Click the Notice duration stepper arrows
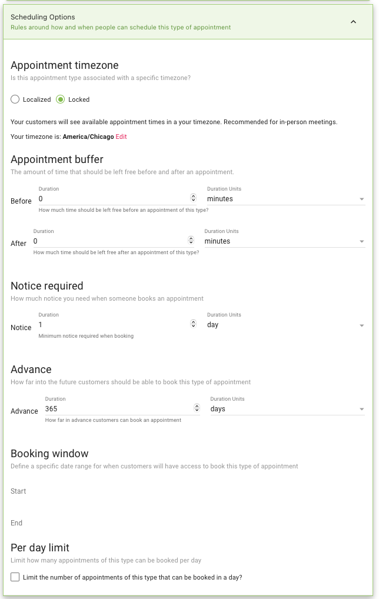379x599 pixels. tap(193, 324)
